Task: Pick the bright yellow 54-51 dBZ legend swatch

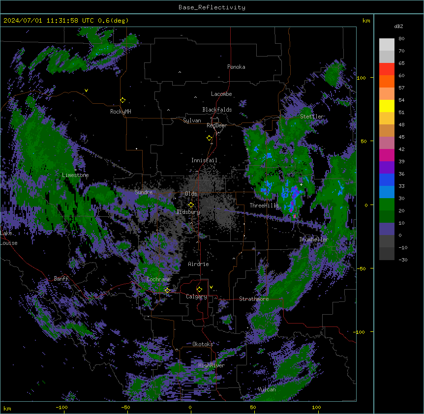Action: click(387, 106)
